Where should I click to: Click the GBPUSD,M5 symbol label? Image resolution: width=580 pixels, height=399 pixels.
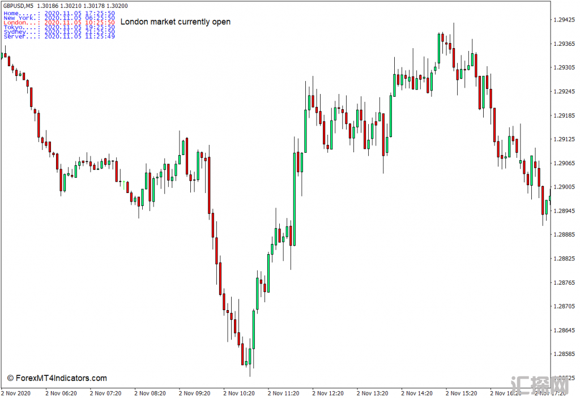point(18,6)
